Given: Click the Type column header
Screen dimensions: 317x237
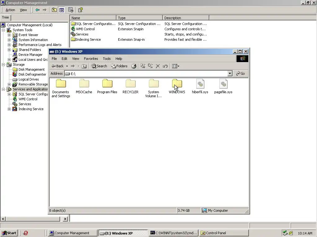Looking at the screenshot, I should point(140,18).
